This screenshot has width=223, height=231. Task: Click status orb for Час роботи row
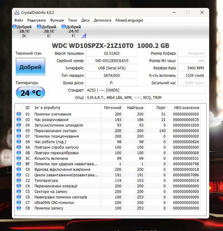coord(19,141)
